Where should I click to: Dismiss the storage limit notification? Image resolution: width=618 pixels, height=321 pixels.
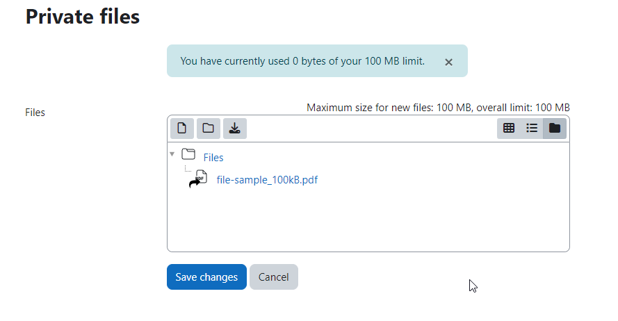(x=448, y=63)
